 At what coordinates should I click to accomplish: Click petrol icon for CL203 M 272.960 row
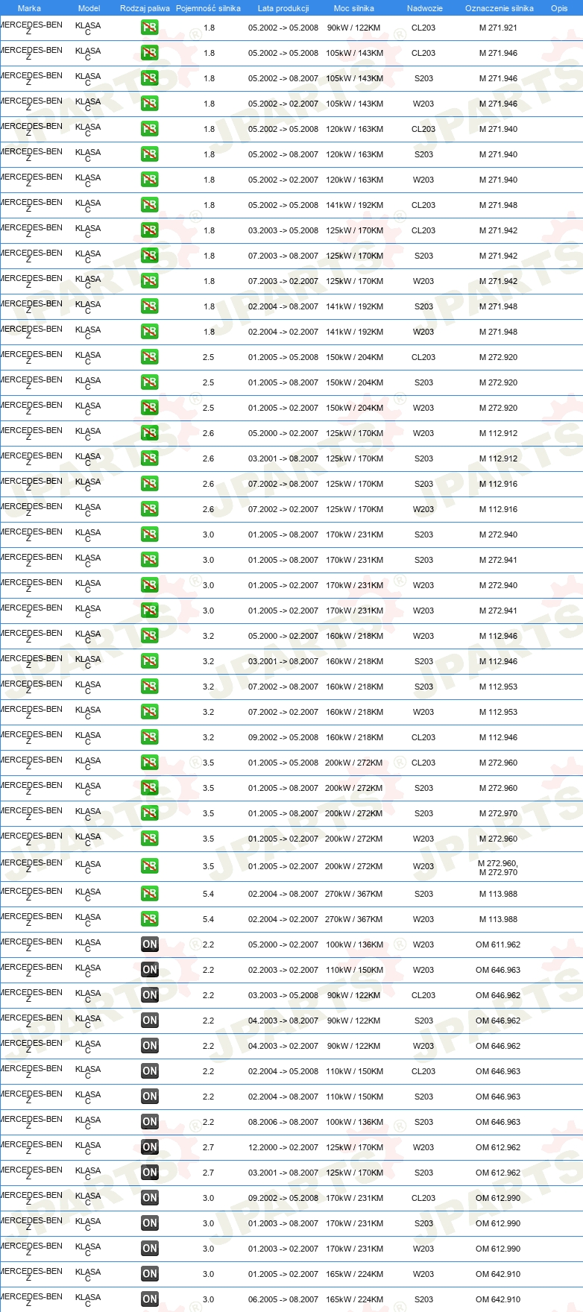[150, 763]
